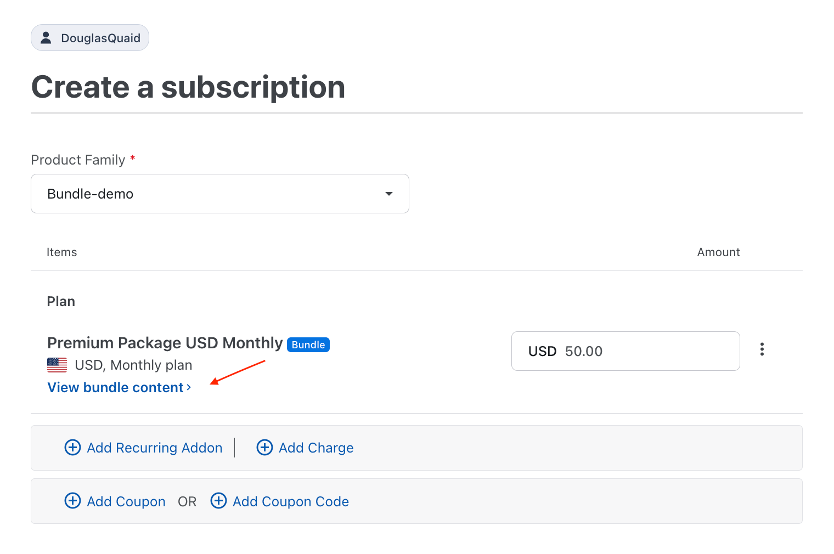Viewport: 834px width, 554px height.
Task: Open the Product Family dropdown arrow
Action: tap(389, 194)
